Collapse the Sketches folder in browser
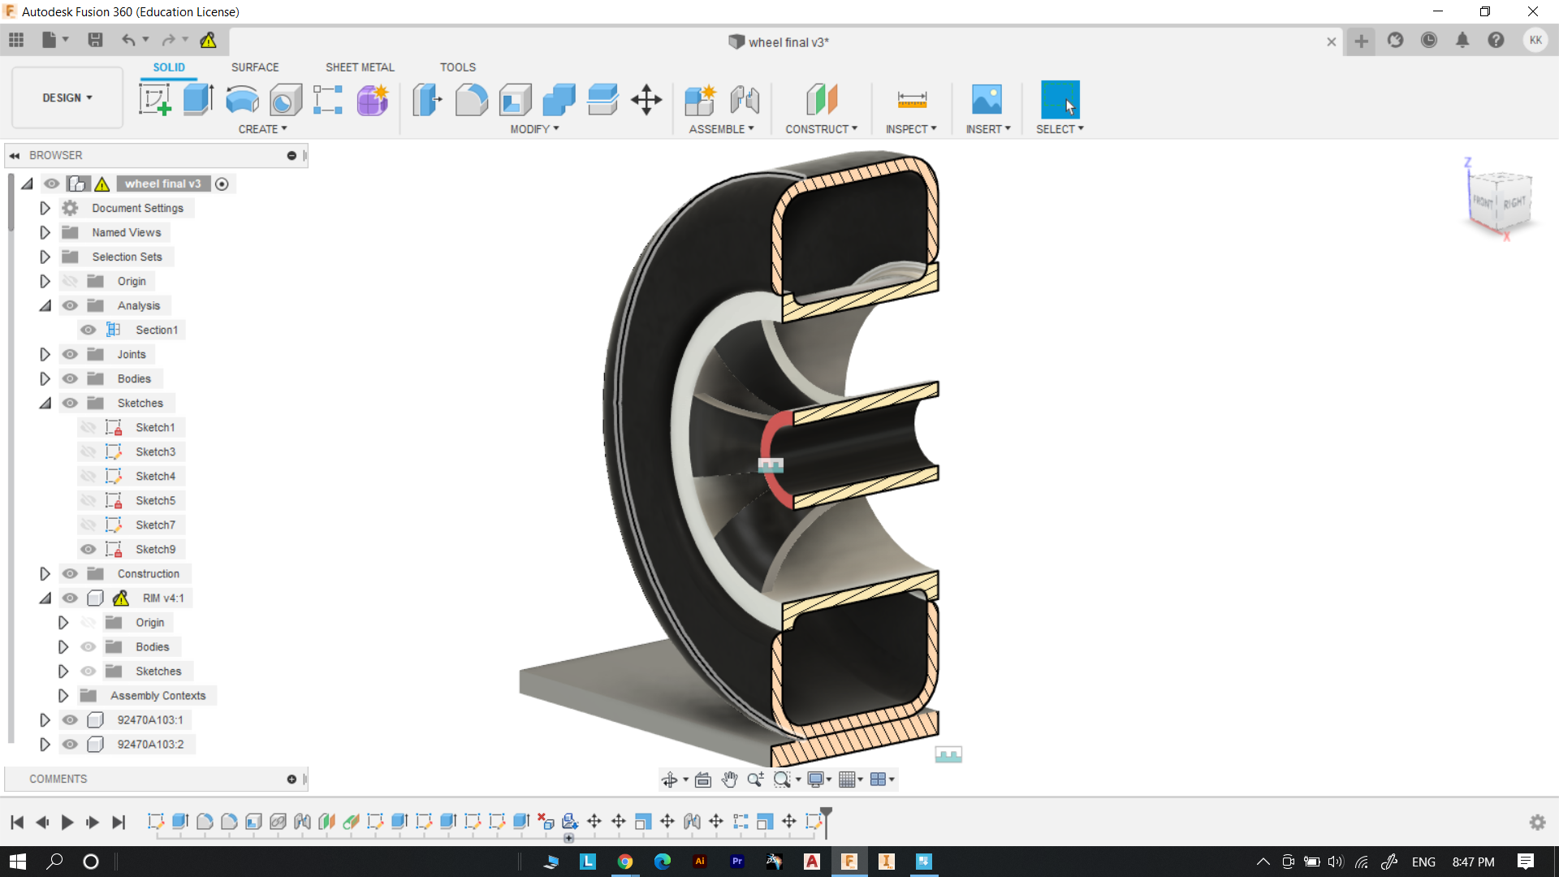 (45, 403)
